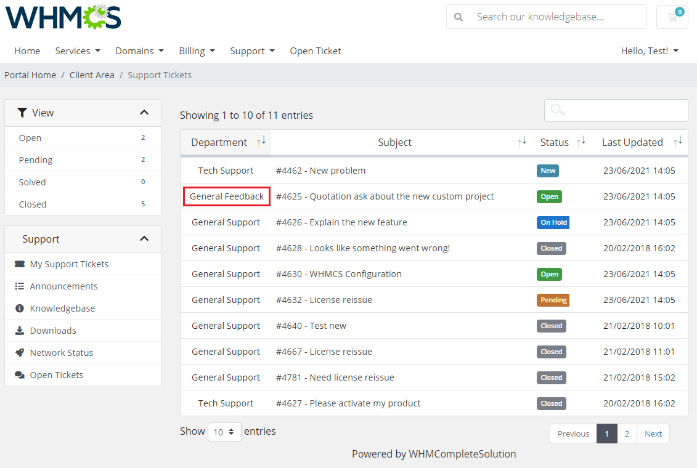Sort tickets by Subject arrows
Image resolution: width=697 pixels, height=468 pixels.
click(x=522, y=142)
